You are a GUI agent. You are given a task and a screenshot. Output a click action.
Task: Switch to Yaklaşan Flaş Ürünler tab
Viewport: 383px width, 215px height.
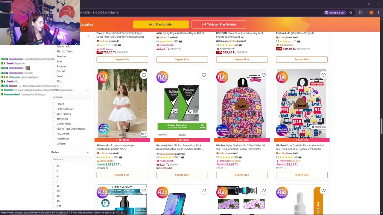[x=219, y=24]
